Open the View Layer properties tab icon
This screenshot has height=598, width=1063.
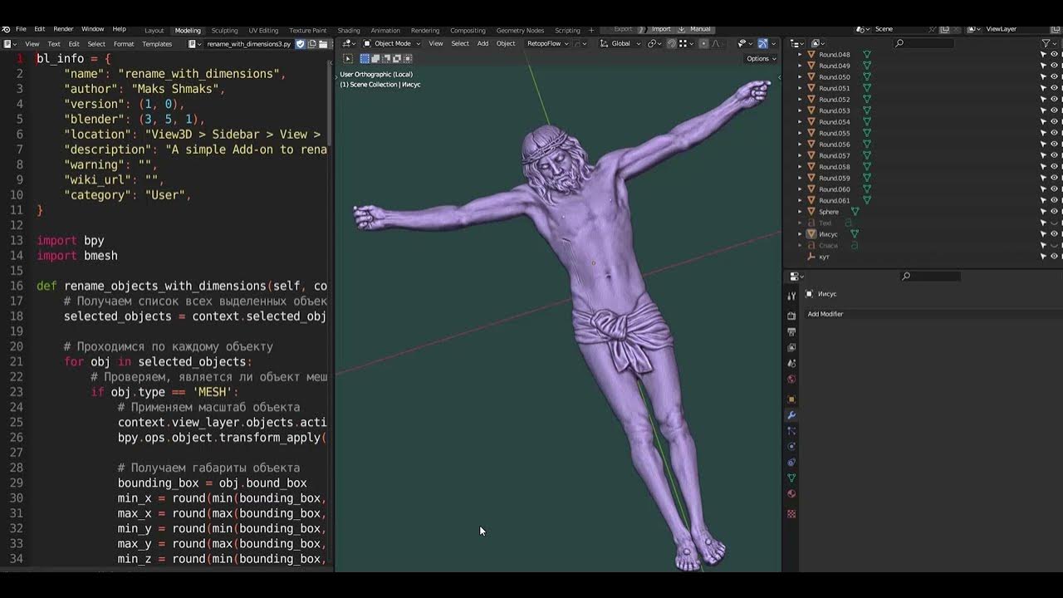coord(791,347)
